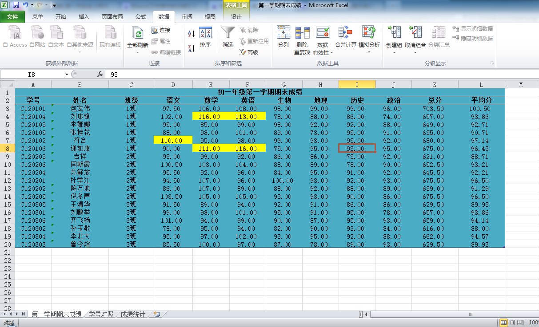Select column header I
The width and height of the screenshot is (539, 327).
pyautogui.click(x=357, y=84)
